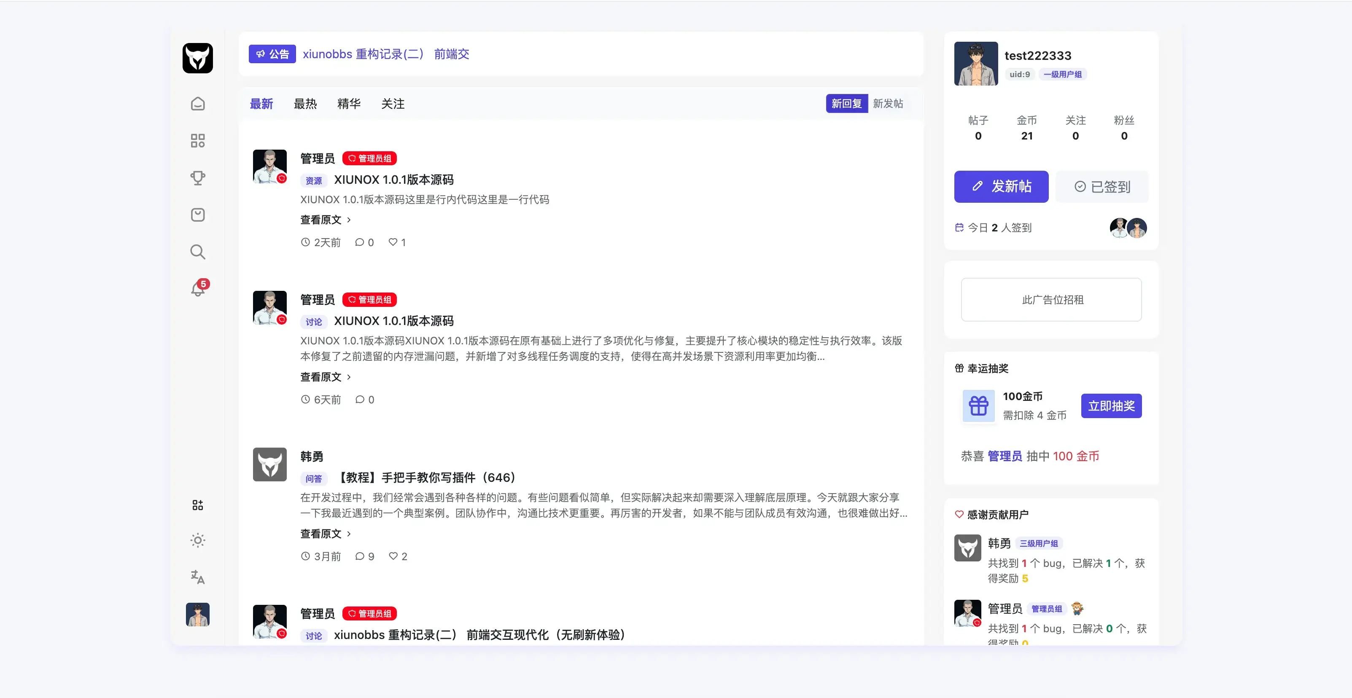Open 【教程】手把手教你写插件 post
Viewport: 1352px width, 698px height.
427,478
